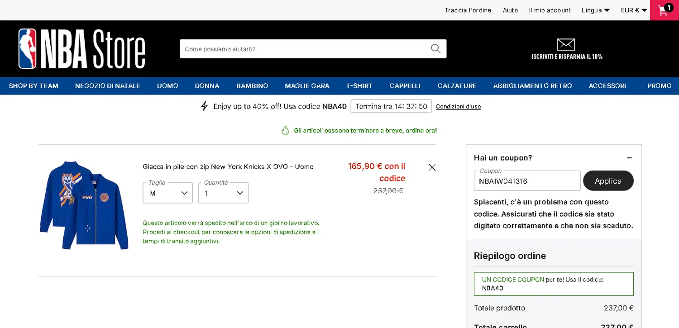Open the Cappelli menu
This screenshot has height=328, width=679.
click(405, 86)
